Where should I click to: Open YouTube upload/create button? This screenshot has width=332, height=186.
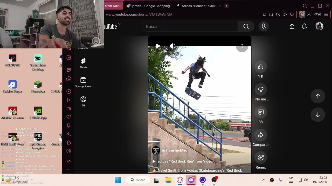point(292,26)
